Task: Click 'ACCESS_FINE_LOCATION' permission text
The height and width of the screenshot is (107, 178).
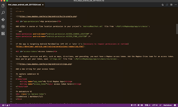Action: click(76, 36)
